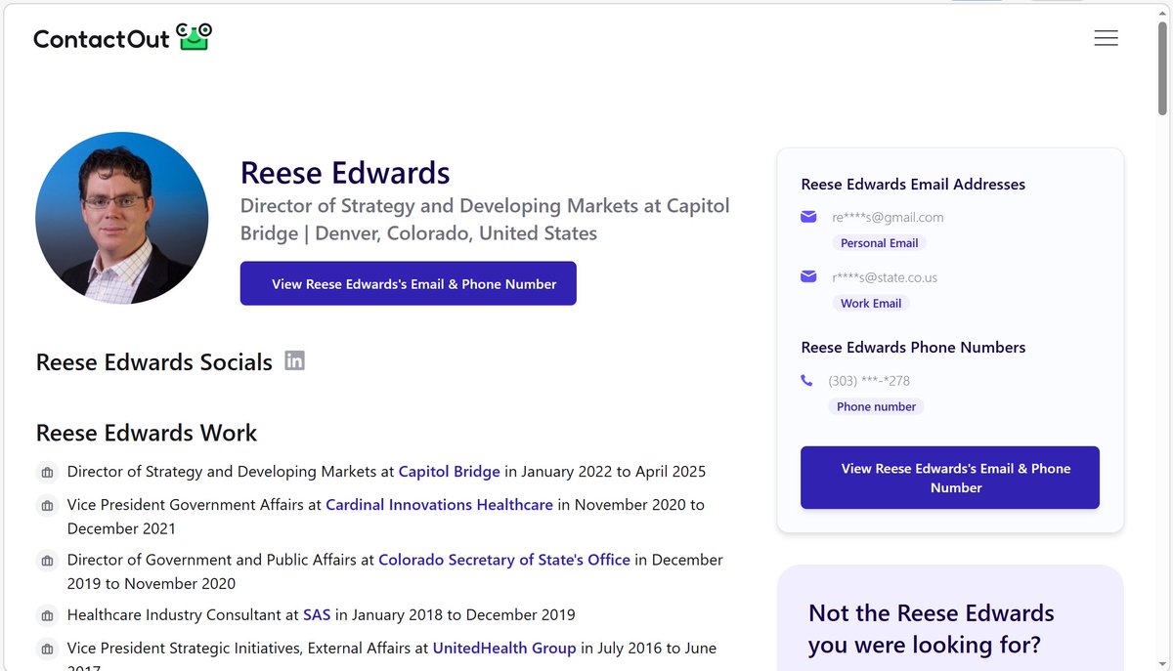Image resolution: width=1173 pixels, height=671 pixels.
Task: Click masked phone (303) ***-*278
Action: click(x=869, y=380)
